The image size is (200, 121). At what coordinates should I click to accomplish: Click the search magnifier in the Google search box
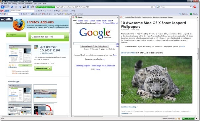191,7
